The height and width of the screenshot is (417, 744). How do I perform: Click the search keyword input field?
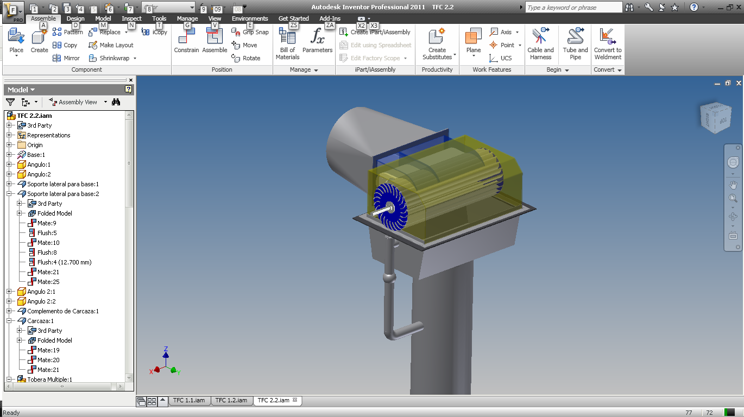point(574,8)
